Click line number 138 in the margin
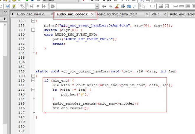195x134 pixels. point(21,71)
